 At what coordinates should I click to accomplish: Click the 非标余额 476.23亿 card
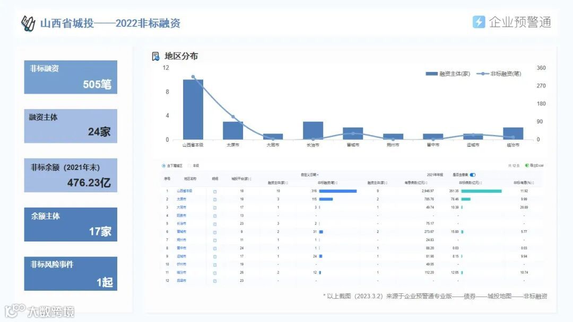[x=71, y=175]
